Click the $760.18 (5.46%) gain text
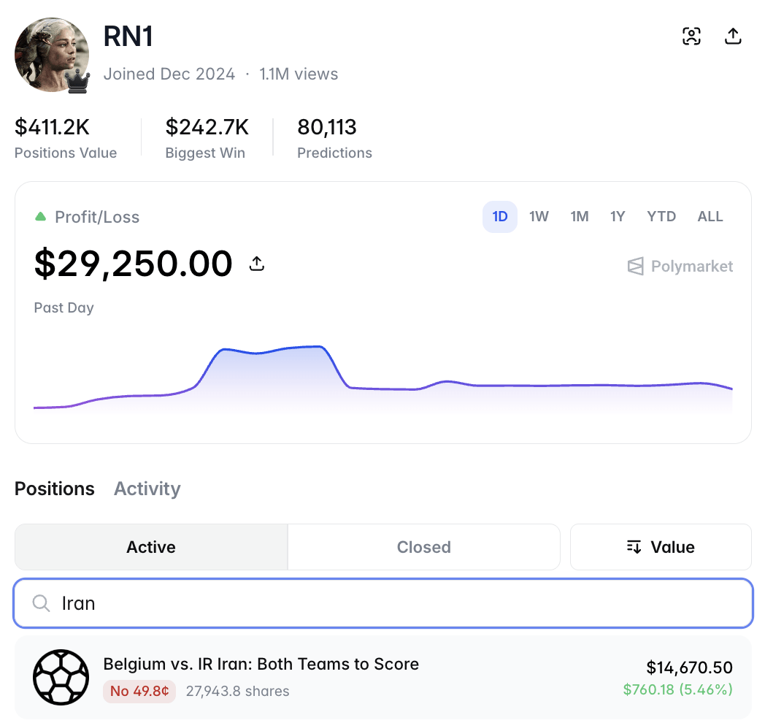Viewport: 765px width, 723px height. (x=677, y=689)
